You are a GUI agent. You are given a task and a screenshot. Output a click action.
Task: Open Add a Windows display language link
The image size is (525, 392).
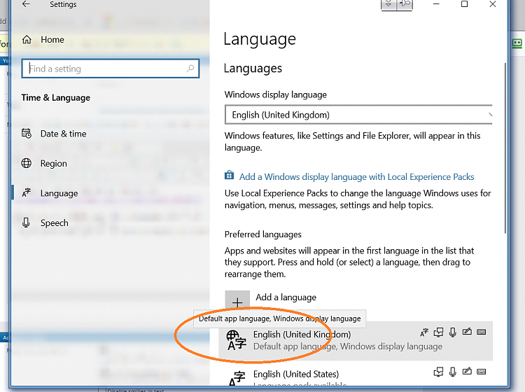(356, 177)
